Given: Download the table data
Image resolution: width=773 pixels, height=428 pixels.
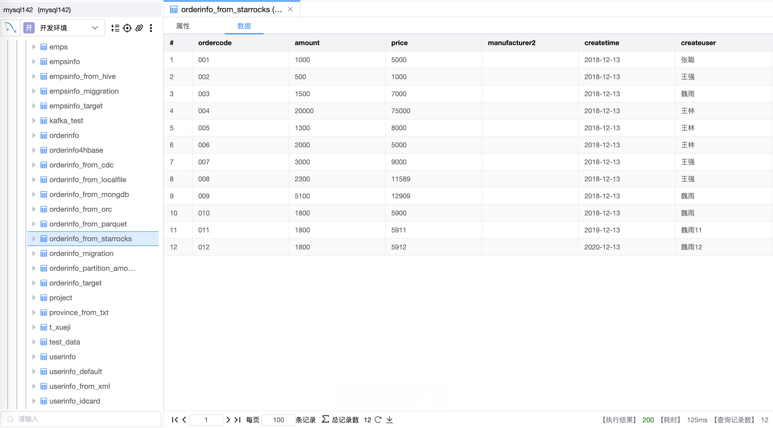Looking at the screenshot, I should click(x=390, y=420).
